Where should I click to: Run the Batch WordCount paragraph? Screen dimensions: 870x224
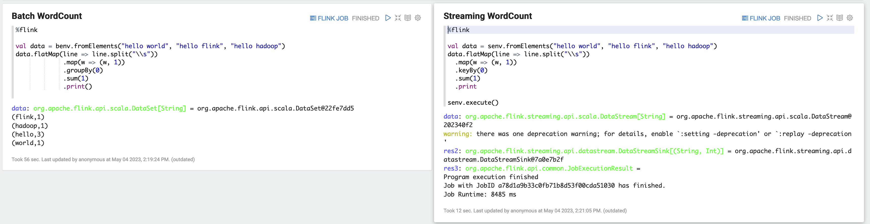coord(388,18)
